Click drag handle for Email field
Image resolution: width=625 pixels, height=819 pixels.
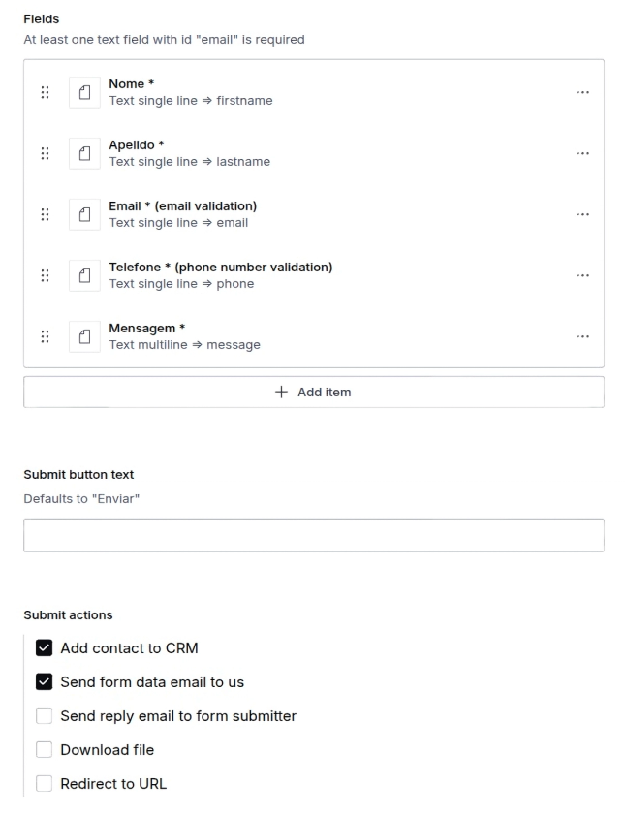45,214
